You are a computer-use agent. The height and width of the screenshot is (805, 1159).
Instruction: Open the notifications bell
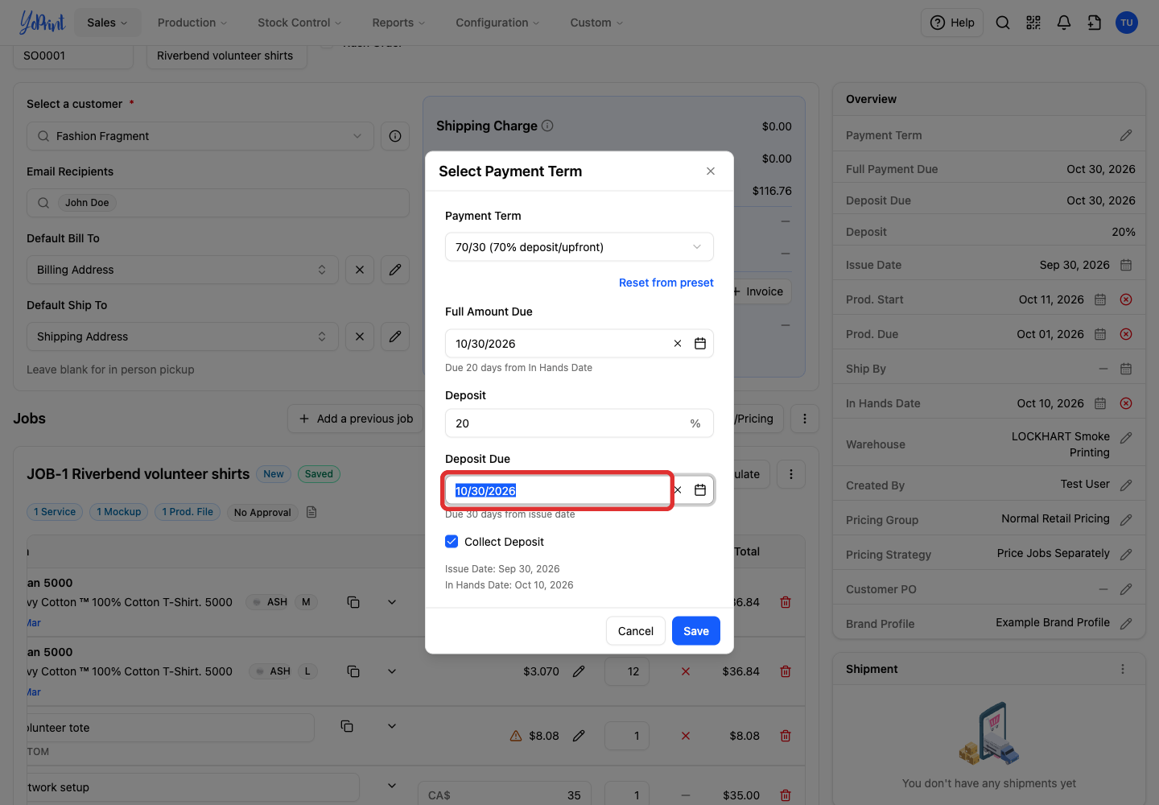(1064, 23)
